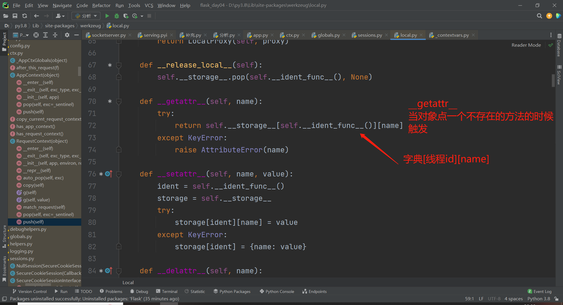Start debugging with the bug icon
563x305 pixels.
117,16
